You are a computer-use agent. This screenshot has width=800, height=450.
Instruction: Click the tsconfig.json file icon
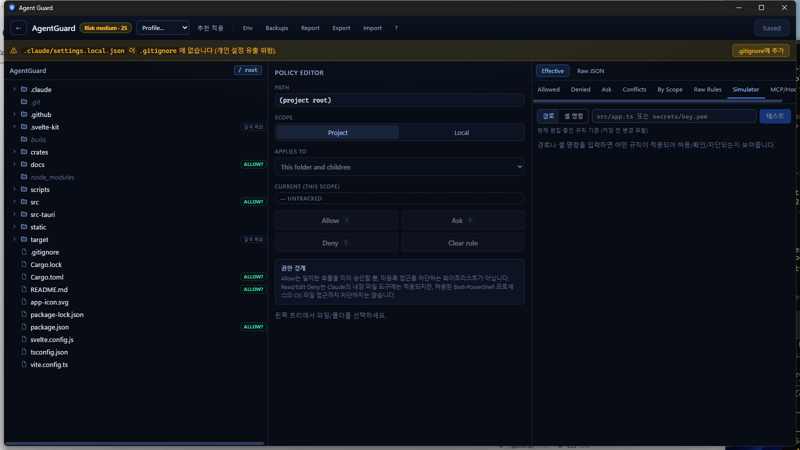(x=24, y=351)
